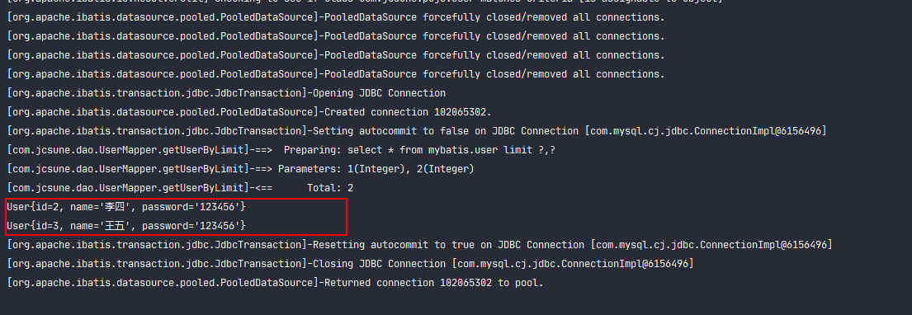Click the Setting autocommit to false line
Image resolution: width=912 pixels, height=315 pixels.
(417, 131)
